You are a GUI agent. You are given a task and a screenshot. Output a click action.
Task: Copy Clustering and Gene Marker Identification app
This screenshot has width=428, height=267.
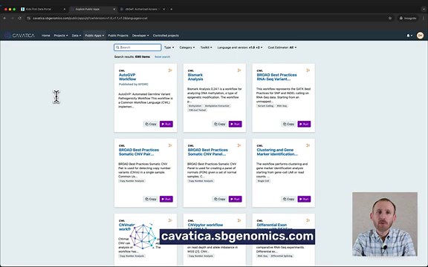click(x=288, y=199)
